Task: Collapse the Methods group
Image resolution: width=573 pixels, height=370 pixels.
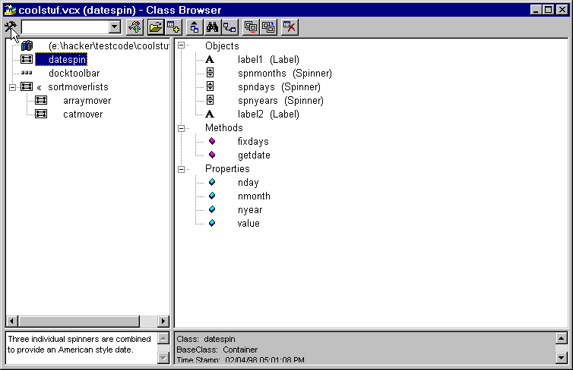Action: (181, 128)
